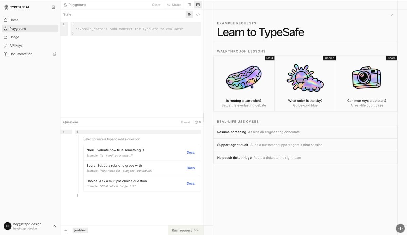The width and height of the screenshot is (407, 235).
Task: Click the flask icon next to Playground title
Action: (x=65, y=5)
